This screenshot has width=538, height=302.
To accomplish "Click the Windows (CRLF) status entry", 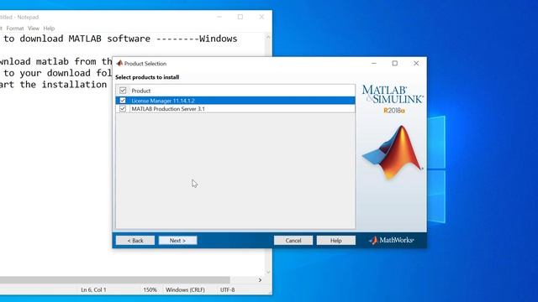I will [x=185, y=289].
